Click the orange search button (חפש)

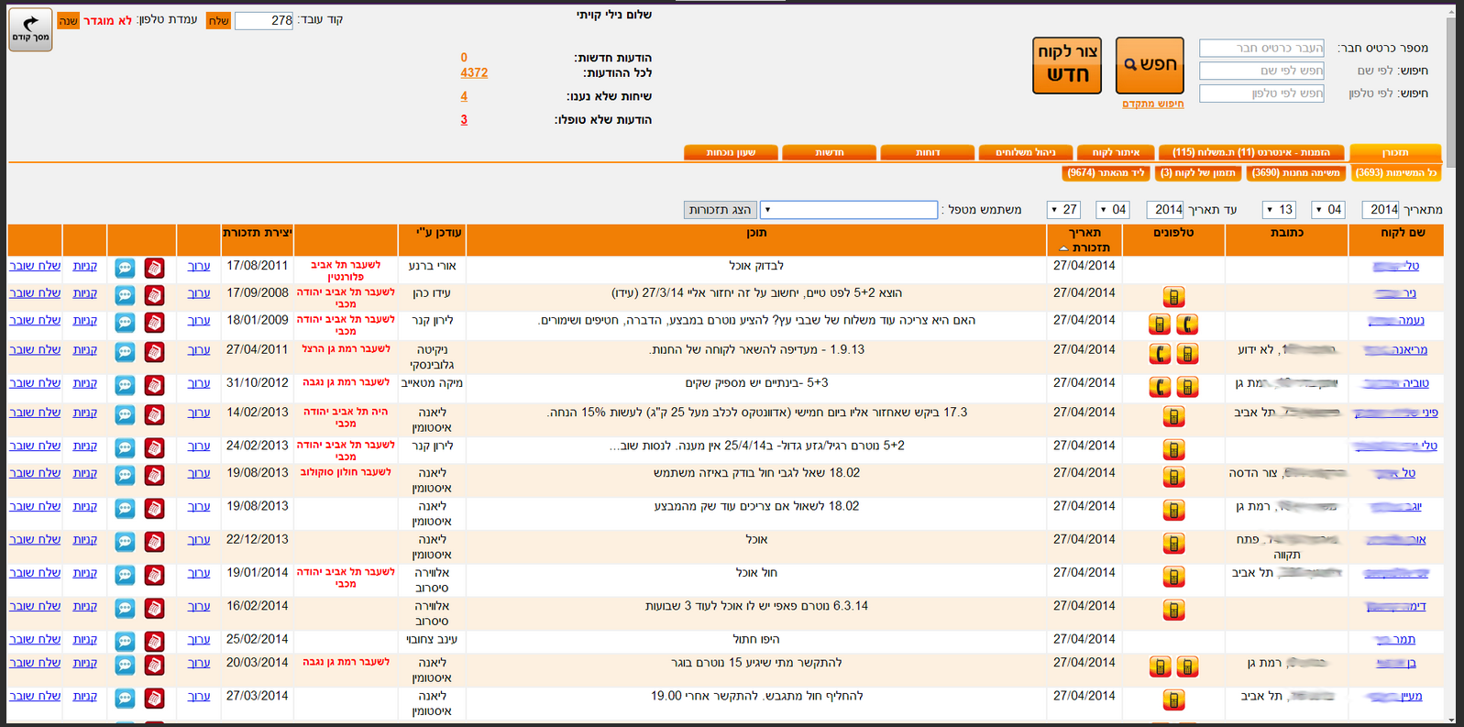click(x=1150, y=65)
